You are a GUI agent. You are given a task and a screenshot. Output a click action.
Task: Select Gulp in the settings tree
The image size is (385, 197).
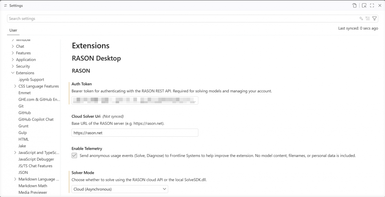[22, 133]
